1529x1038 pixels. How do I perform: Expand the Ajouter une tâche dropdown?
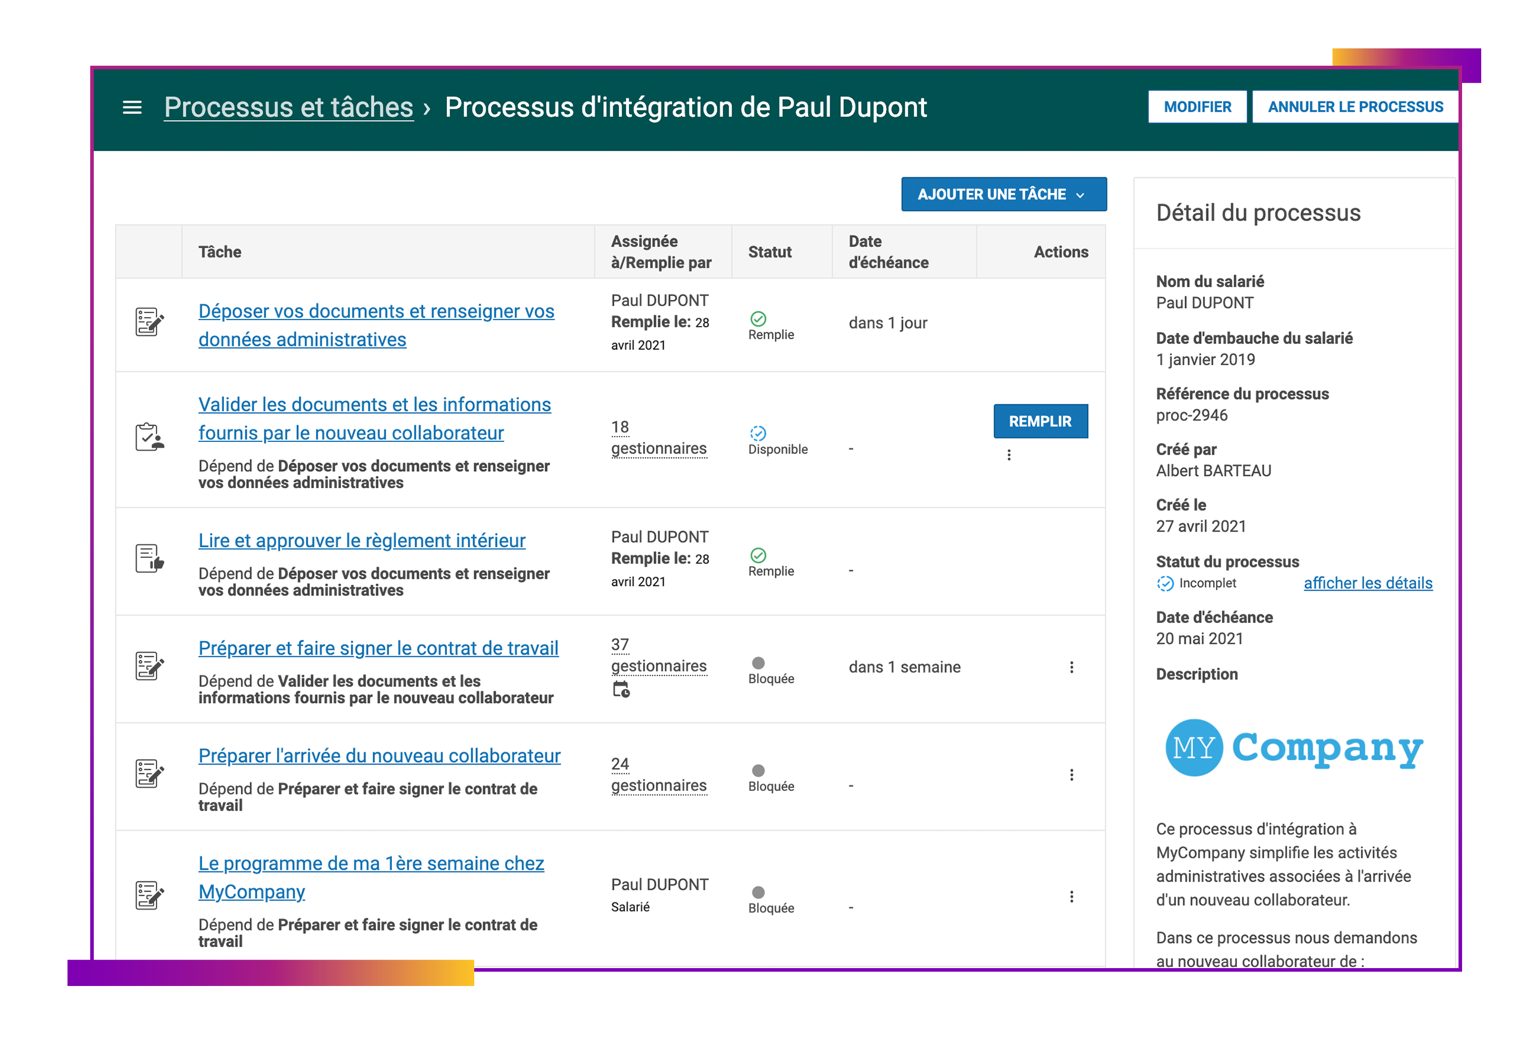[1003, 195]
